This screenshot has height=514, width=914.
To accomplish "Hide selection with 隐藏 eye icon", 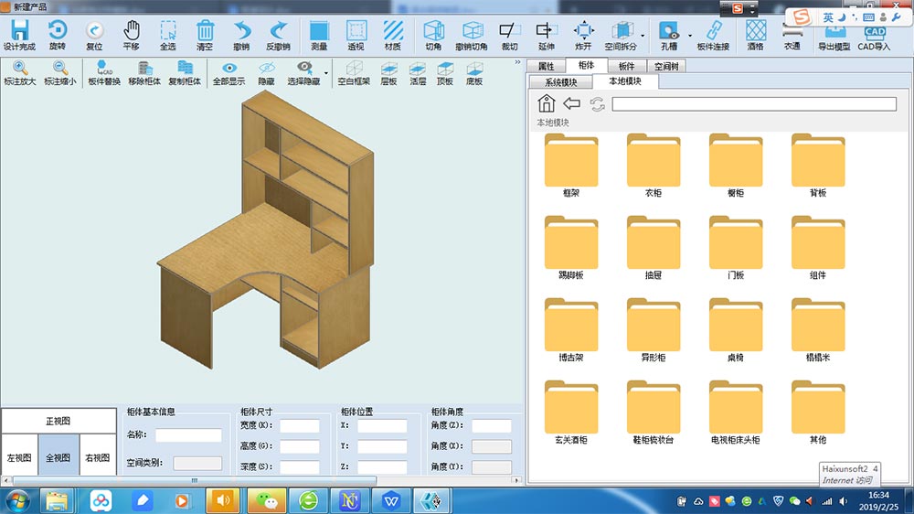I will 266,69.
